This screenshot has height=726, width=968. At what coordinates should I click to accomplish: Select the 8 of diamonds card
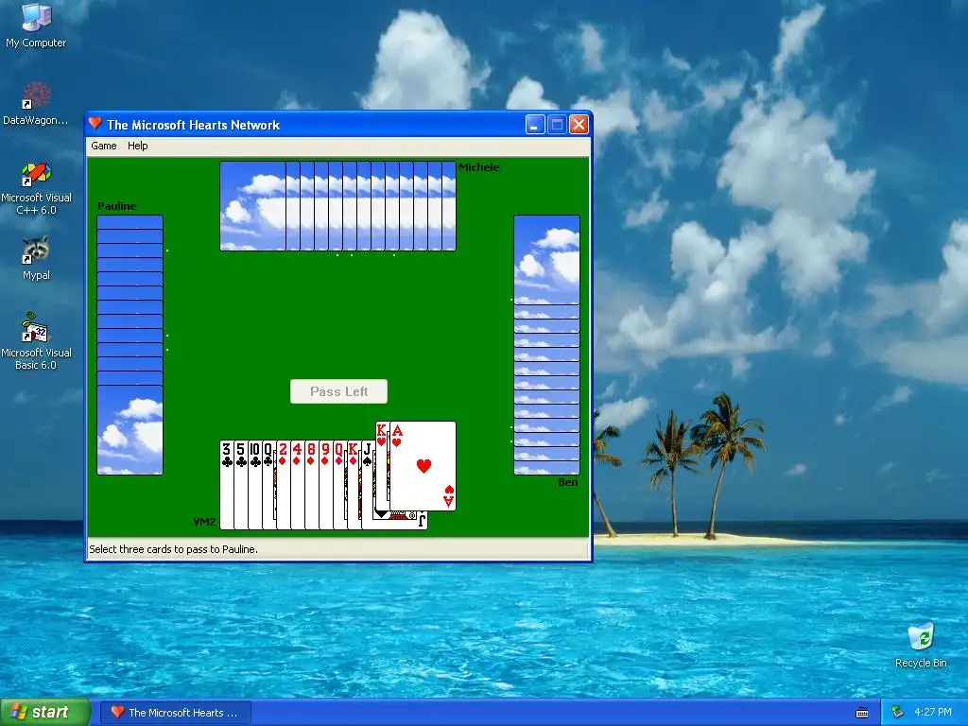click(x=312, y=485)
